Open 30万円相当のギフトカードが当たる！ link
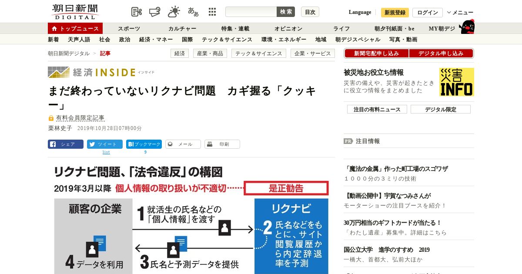Viewport: 522px width, 274px height. pyautogui.click(x=392, y=223)
